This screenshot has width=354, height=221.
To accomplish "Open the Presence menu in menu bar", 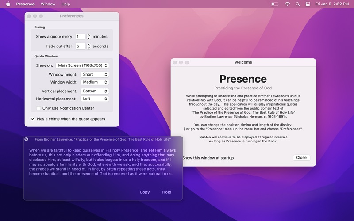I will click(25, 4).
